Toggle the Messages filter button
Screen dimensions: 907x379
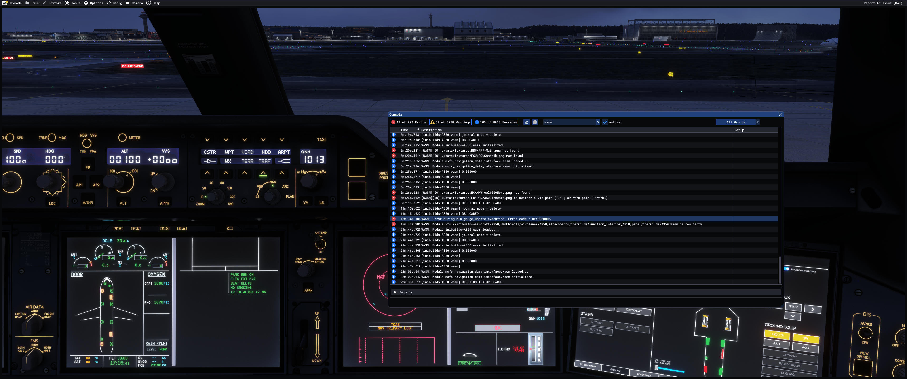[496, 122]
